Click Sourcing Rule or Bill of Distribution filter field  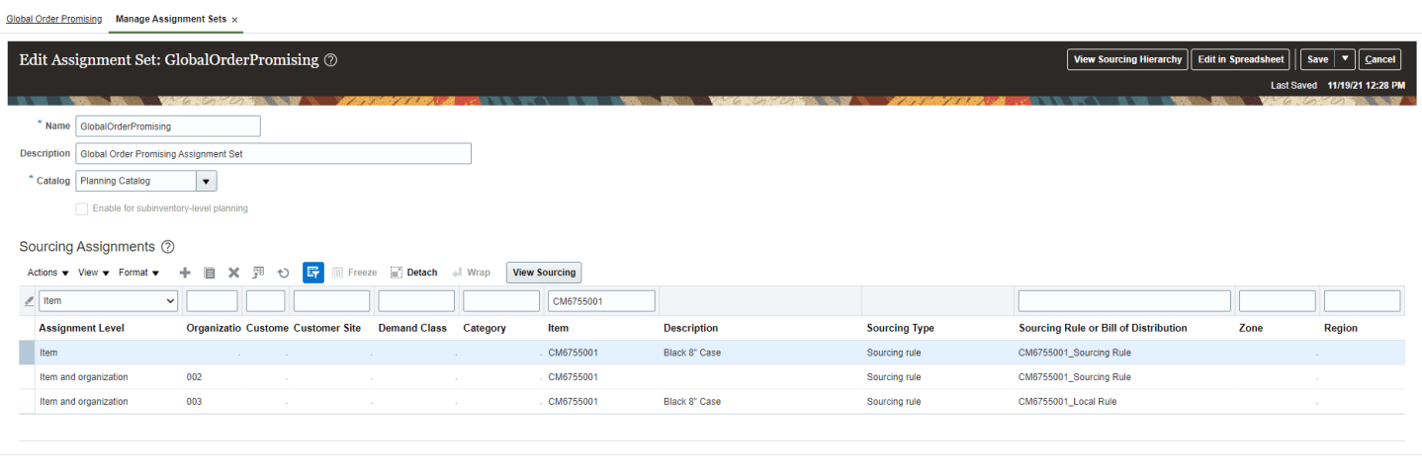point(1124,301)
